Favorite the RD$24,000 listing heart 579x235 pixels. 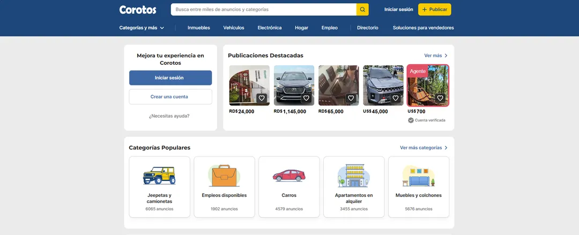pos(262,98)
